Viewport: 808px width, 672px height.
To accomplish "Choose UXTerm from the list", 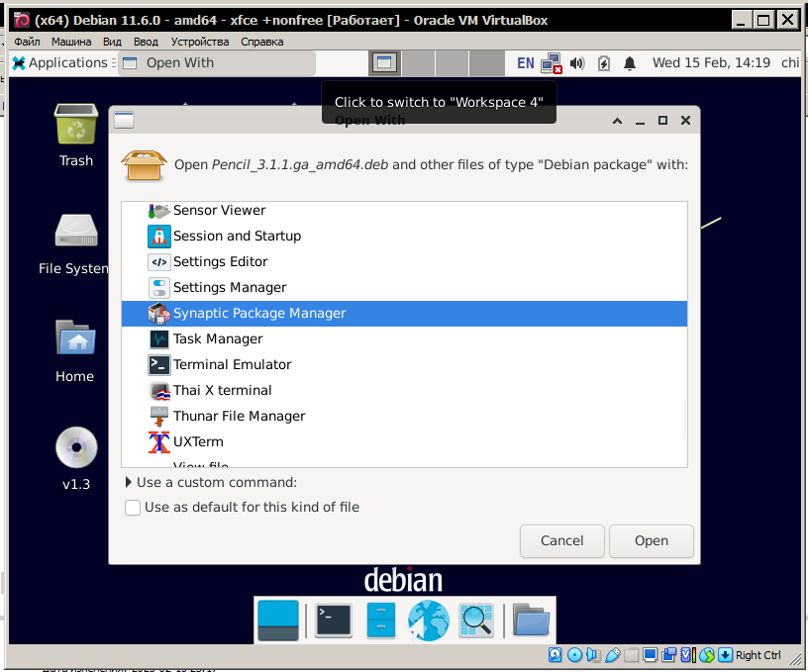I will [405, 442].
